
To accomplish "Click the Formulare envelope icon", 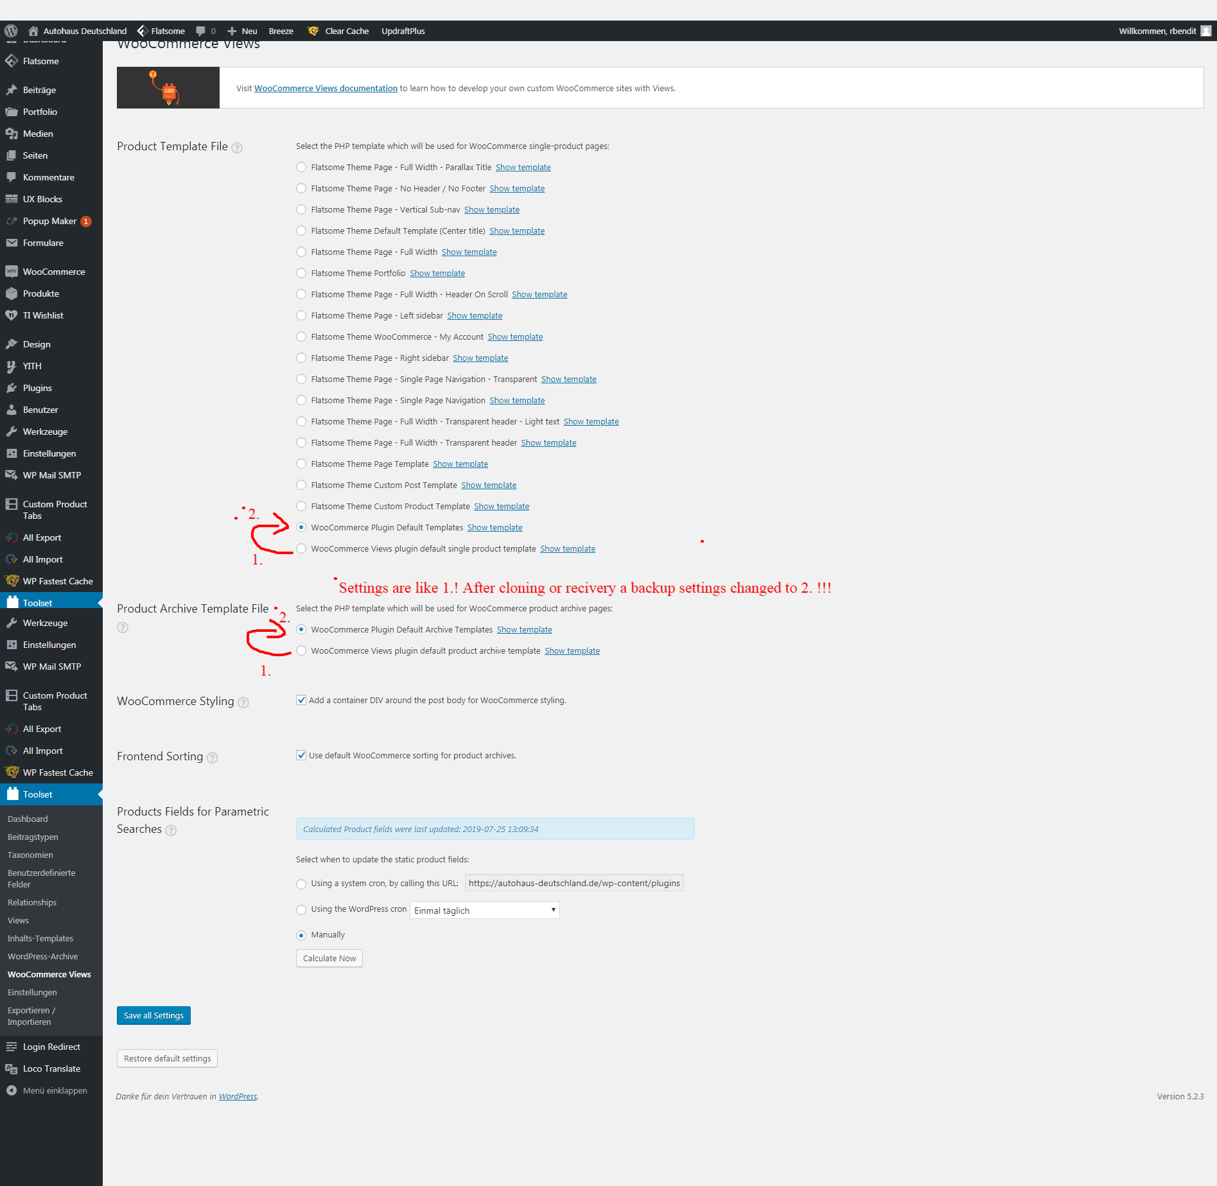I will pos(12,243).
